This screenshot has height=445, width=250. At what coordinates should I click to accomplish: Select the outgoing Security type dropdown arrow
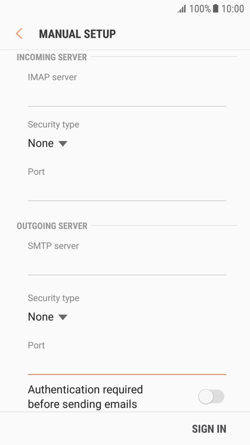63,317
